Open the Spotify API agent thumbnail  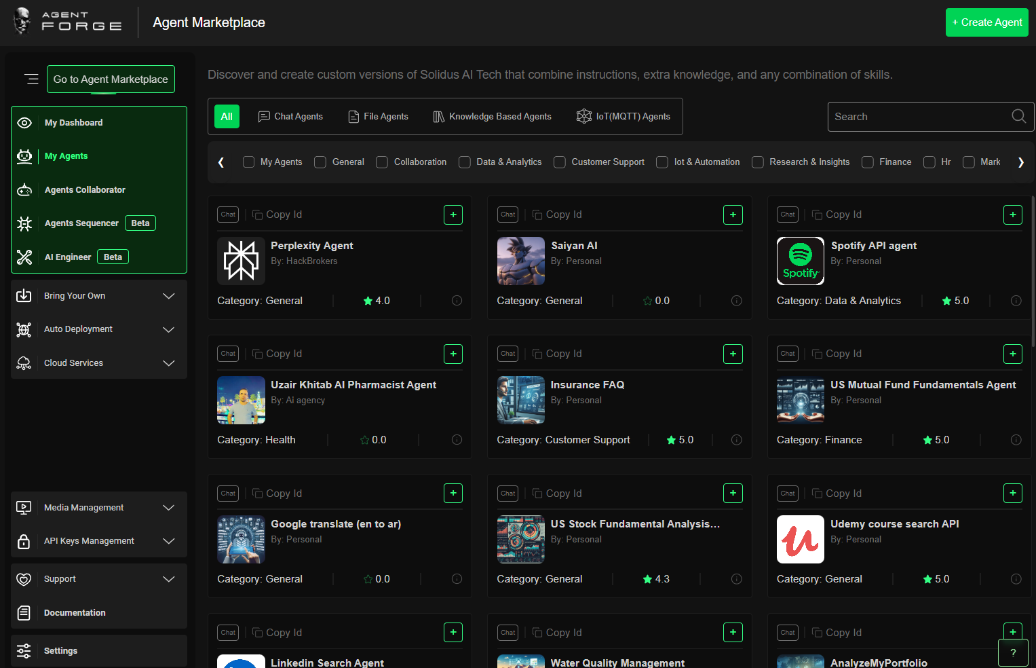(x=801, y=261)
